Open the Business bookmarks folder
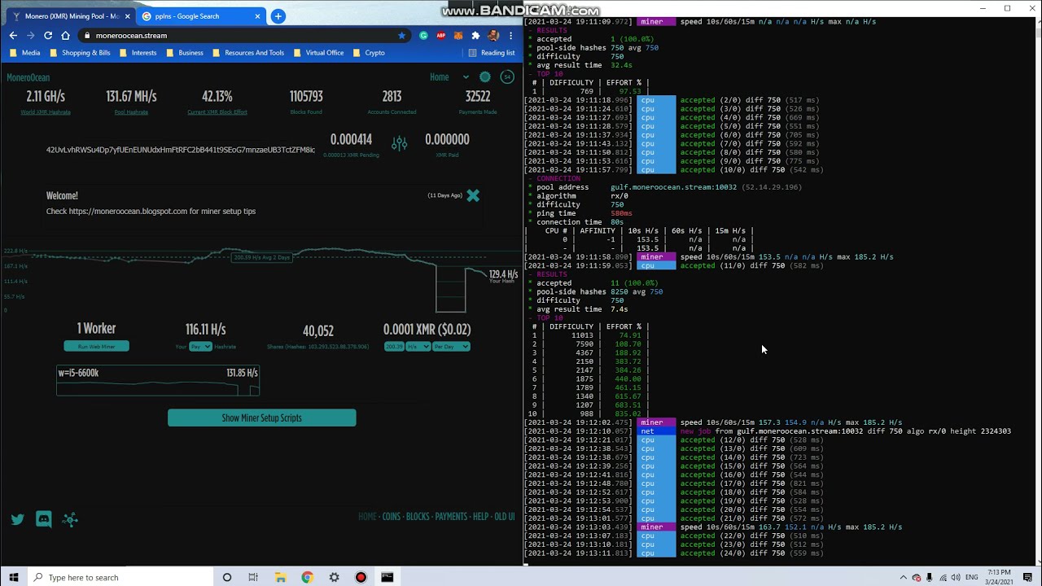The height and width of the screenshot is (586, 1042). coord(185,53)
